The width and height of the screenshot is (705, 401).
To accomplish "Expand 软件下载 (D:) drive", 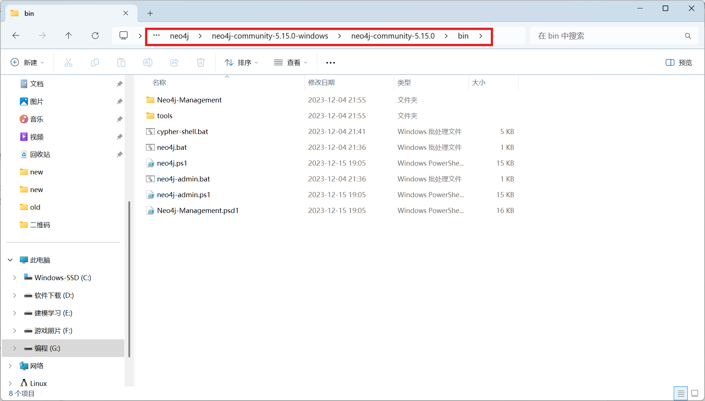I will [15, 295].
